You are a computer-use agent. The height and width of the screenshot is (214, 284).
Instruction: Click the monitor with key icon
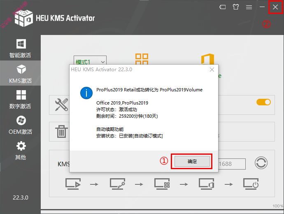click(117, 184)
